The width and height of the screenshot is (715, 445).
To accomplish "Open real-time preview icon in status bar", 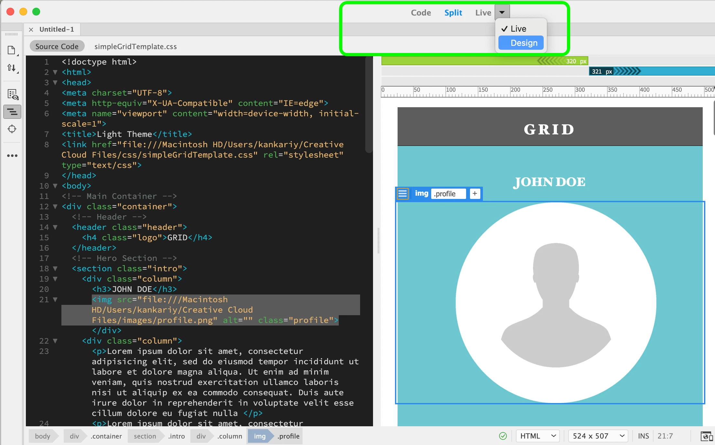I will (706, 436).
